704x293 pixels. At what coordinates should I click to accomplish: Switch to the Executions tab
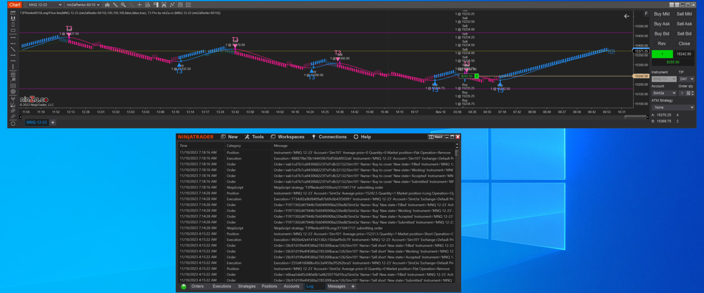222,286
